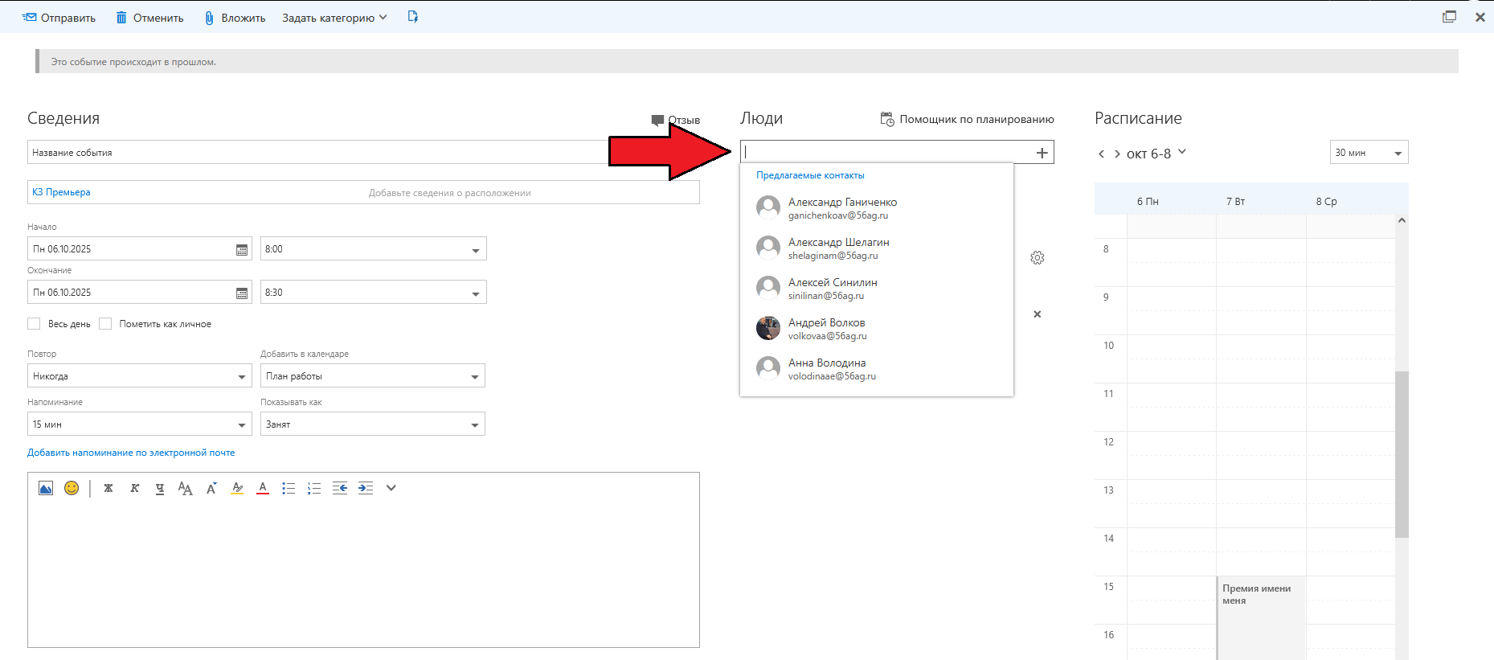Check the 'Весь день' checkbox
This screenshot has width=1494, height=660.
(34, 324)
